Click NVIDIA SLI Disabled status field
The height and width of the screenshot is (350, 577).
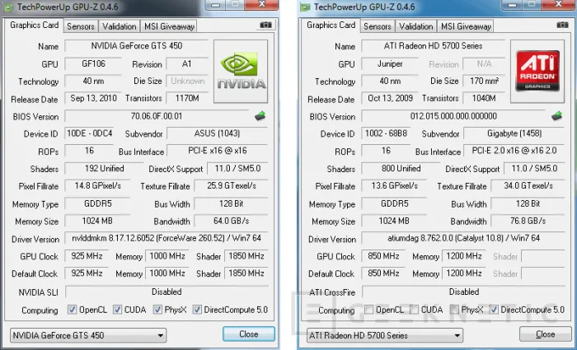pos(167,292)
